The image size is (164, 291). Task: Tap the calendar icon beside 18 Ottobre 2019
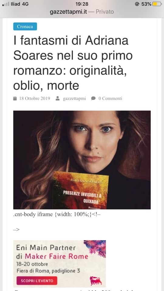pos(15,99)
